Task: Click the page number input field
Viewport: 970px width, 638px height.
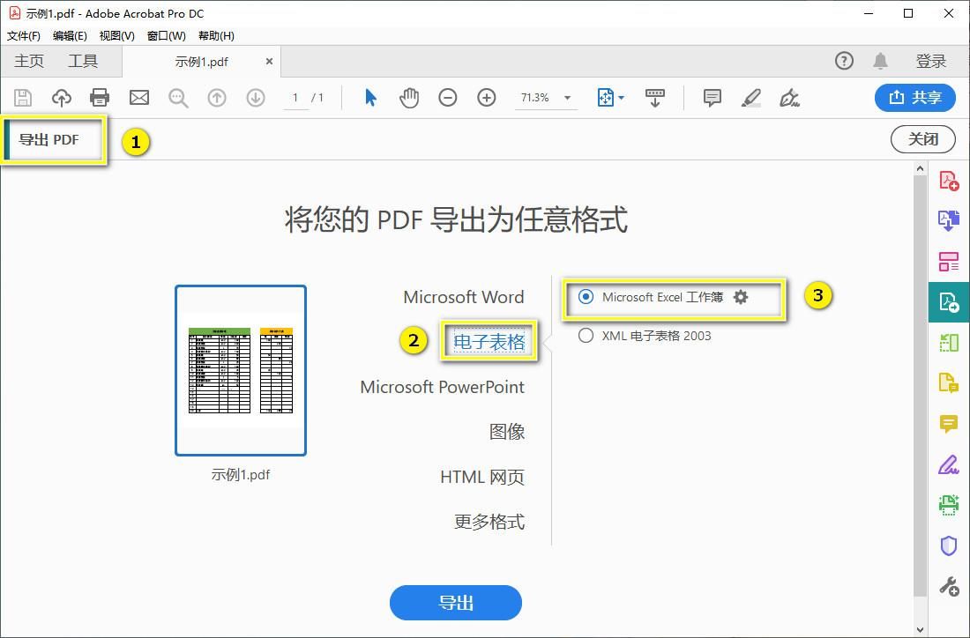Action: point(295,98)
